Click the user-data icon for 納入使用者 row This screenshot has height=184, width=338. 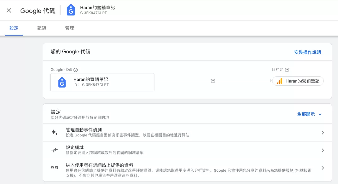pyautogui.click(x=54, y=168)
